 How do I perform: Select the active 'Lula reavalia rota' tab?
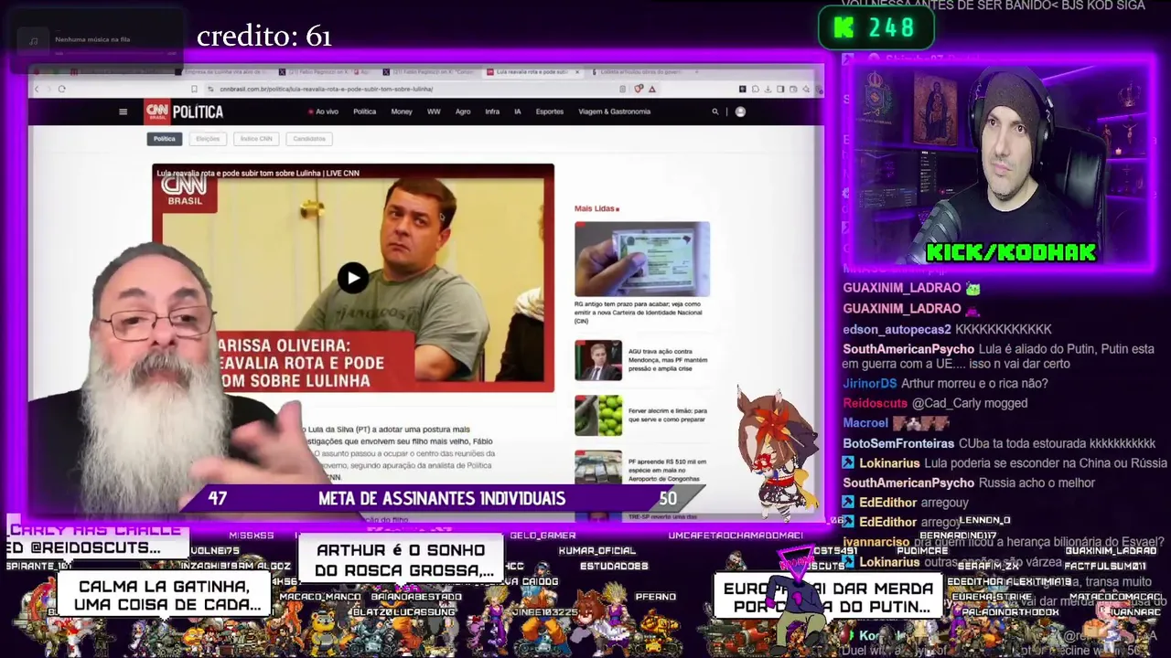pyautogui.click(x=532, y=71)
